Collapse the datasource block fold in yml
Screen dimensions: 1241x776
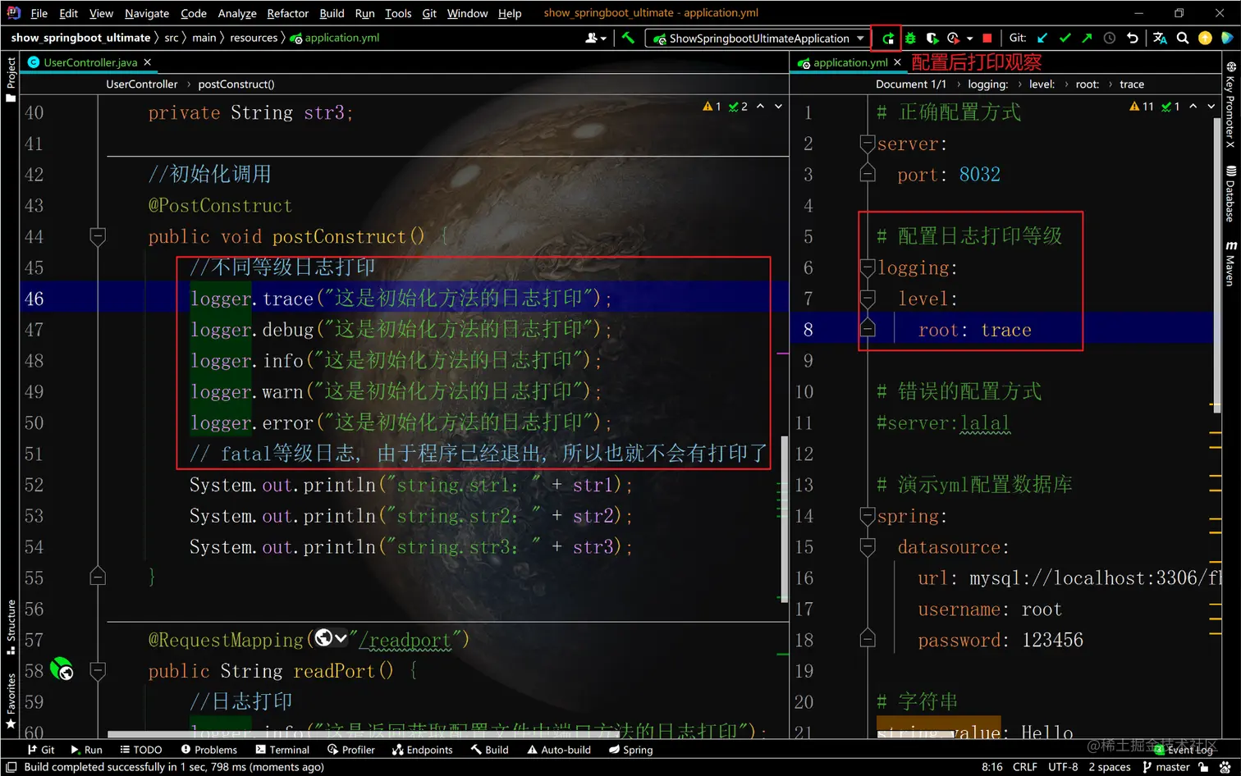868,546
